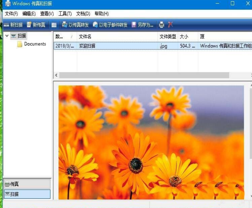Open the Edit (编辑) menu

point(29,14)
